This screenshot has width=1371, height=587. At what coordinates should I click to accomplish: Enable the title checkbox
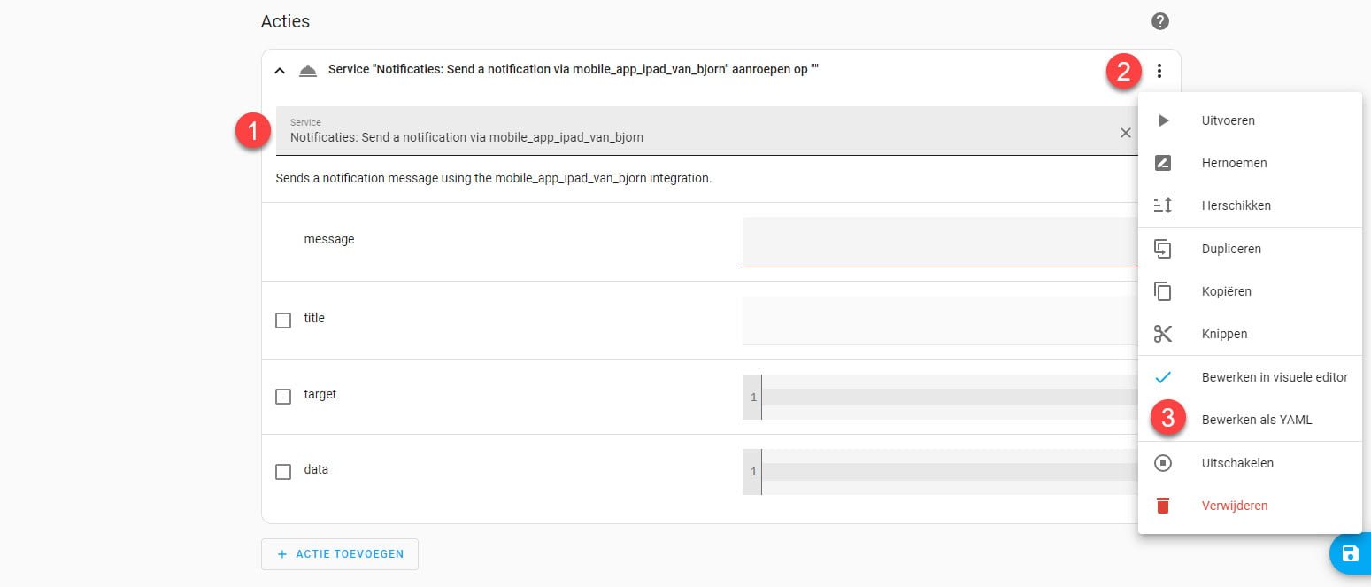[283, 321]
